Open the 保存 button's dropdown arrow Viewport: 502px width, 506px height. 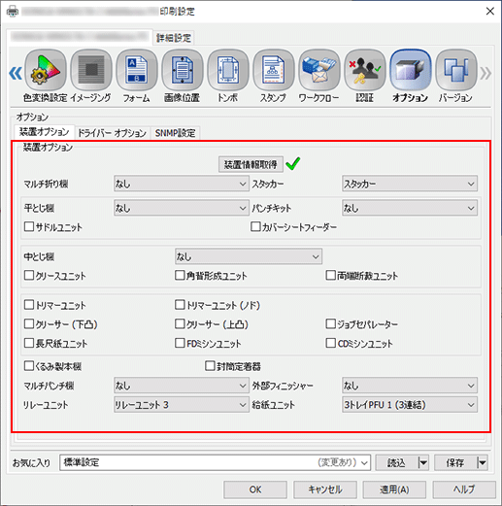point(483,462)
